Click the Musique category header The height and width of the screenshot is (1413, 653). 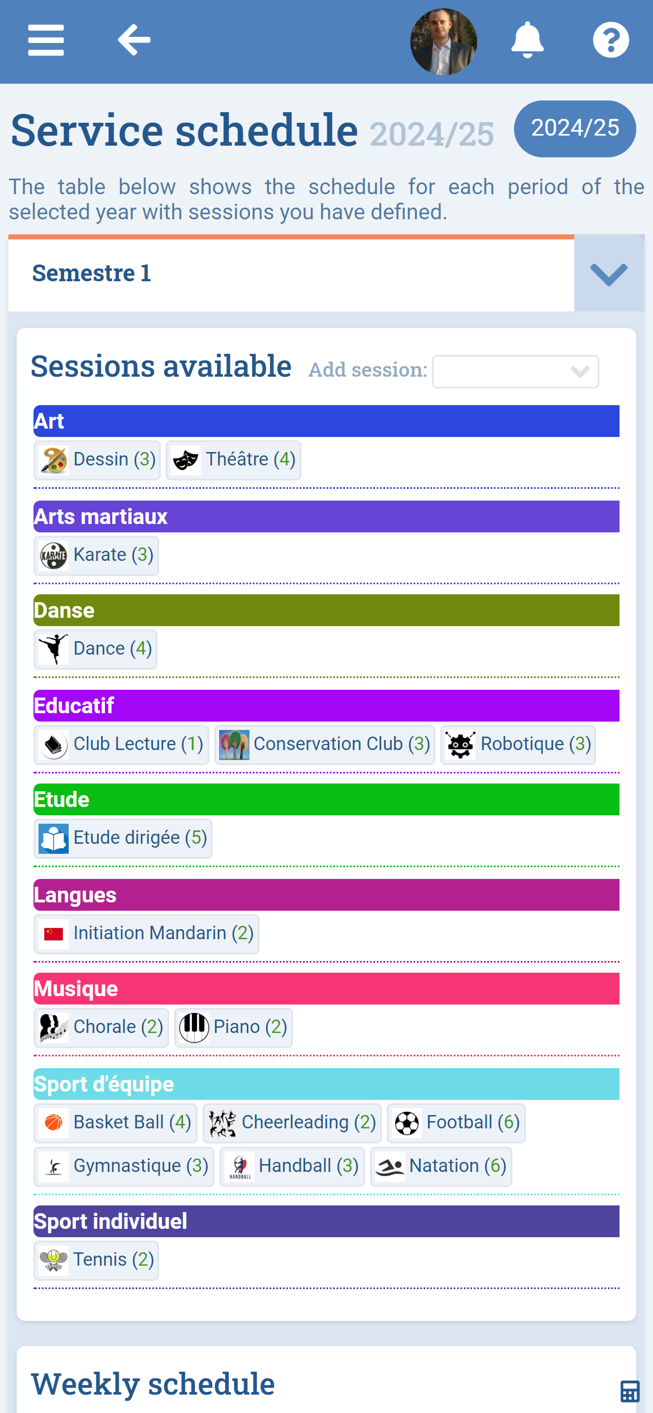326,989
